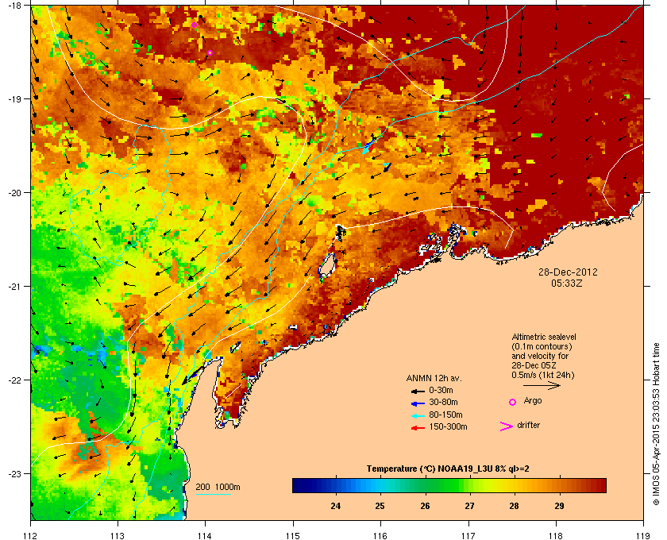Viewport: 667px width, 540px height.
Task: Click the blue 30-80m legend arrow
Action: pos(418,403)
